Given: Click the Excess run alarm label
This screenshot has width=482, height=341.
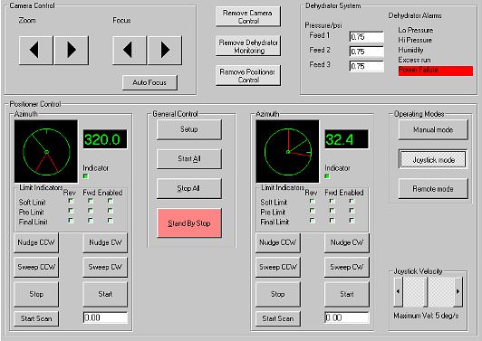Looking at the screenshot, I should point(414,60).
